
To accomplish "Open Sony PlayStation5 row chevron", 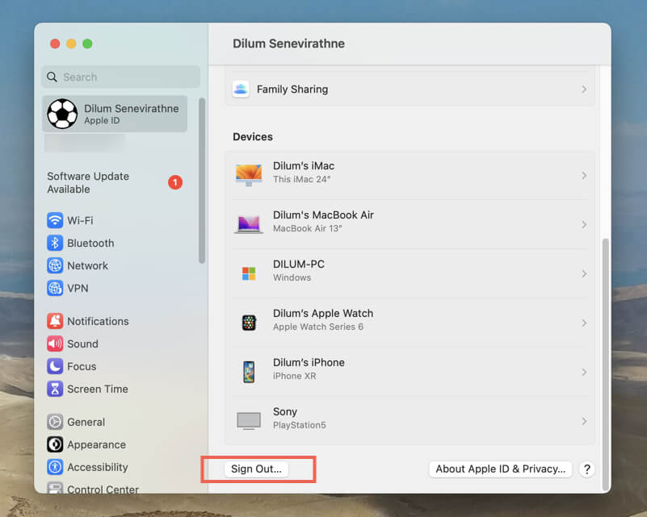I will [x=584, y=421].
